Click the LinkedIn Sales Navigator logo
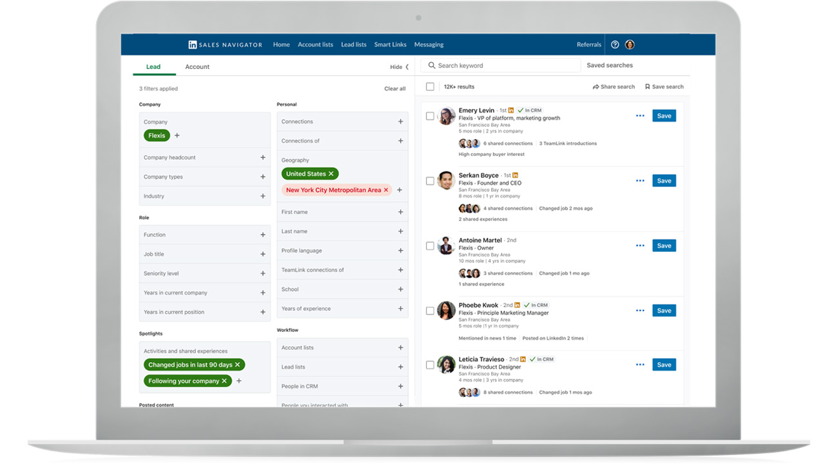Image resolution: width=825 pixels, height=464 pixels. tap(225, 44)
